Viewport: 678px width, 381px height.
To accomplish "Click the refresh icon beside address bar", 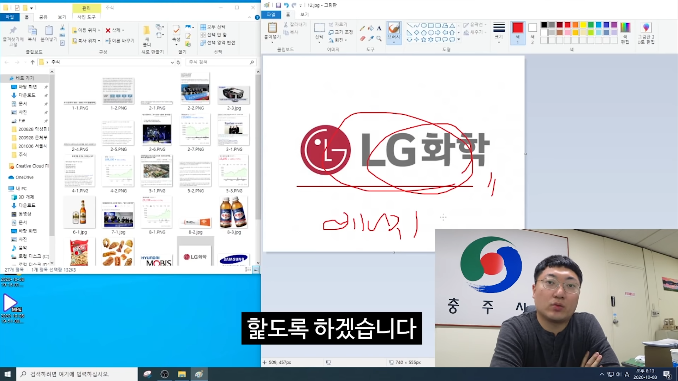I will pos(178,62).
